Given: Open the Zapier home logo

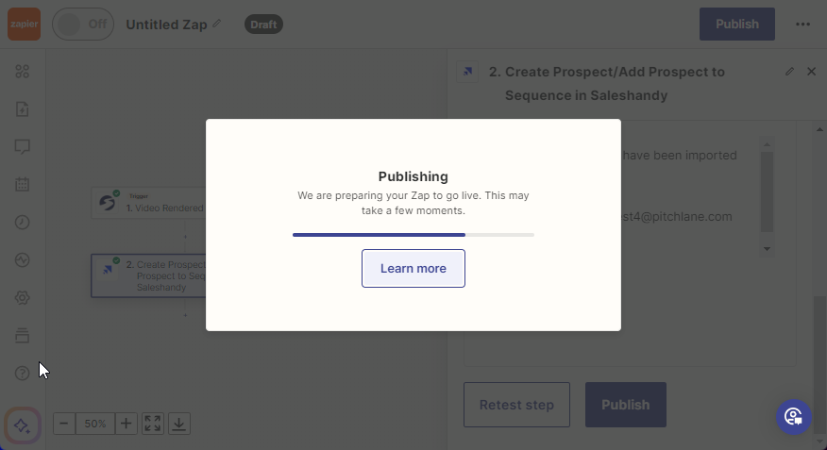Looking at the screenshot, I should tap(24, 25).
